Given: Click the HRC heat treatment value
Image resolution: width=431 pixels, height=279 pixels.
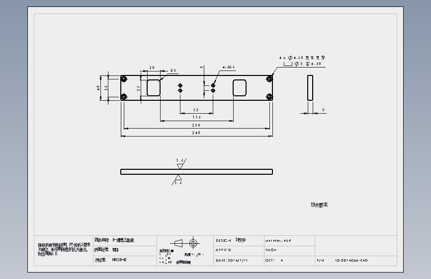Looking at the screenshot, I should click(119, 260).
